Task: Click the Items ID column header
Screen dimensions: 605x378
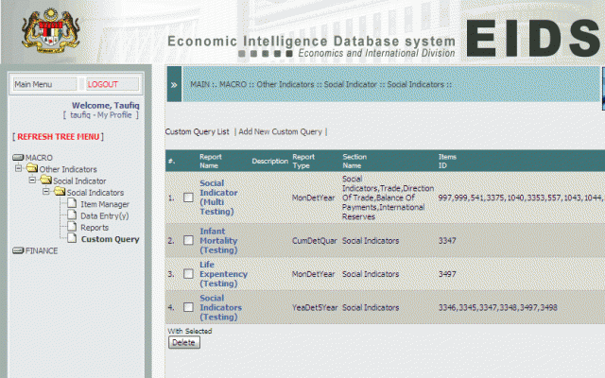Action: [x=447, y=162]
